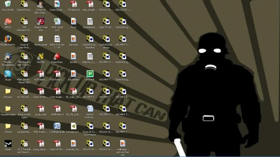Select the puog_playb PDF file
Image resolution: width=280 pixels, height=157 pixels.
pyautogui.click(x=41, y=143)
